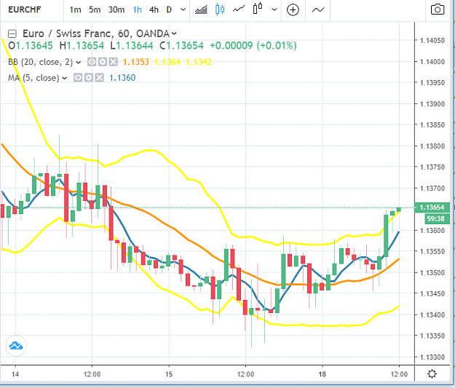Toggle visibility of the MA indicator
This screenshot has width=455, height=388.
click(78, 77)
